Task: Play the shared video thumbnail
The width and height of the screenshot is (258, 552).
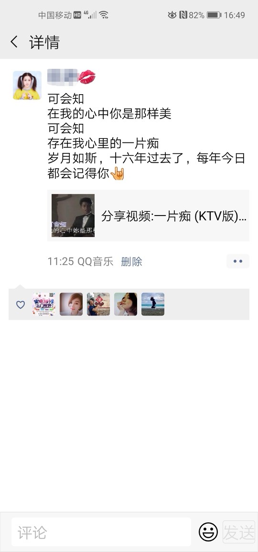Action: click(73, 216)
